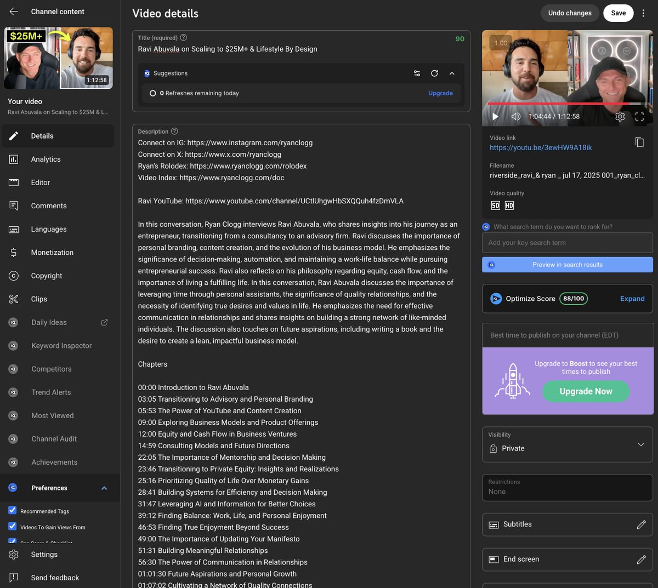
Task: Open Languages settings
Action: click(x=58, y=229)
